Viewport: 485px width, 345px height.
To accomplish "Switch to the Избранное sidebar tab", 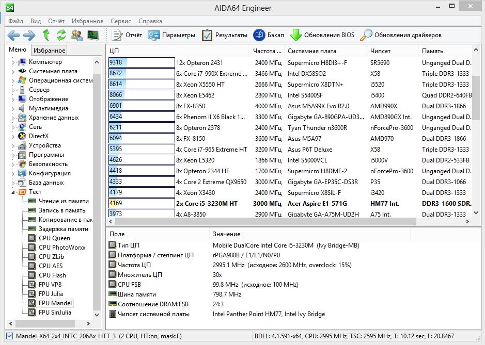I will coord(49,50).
